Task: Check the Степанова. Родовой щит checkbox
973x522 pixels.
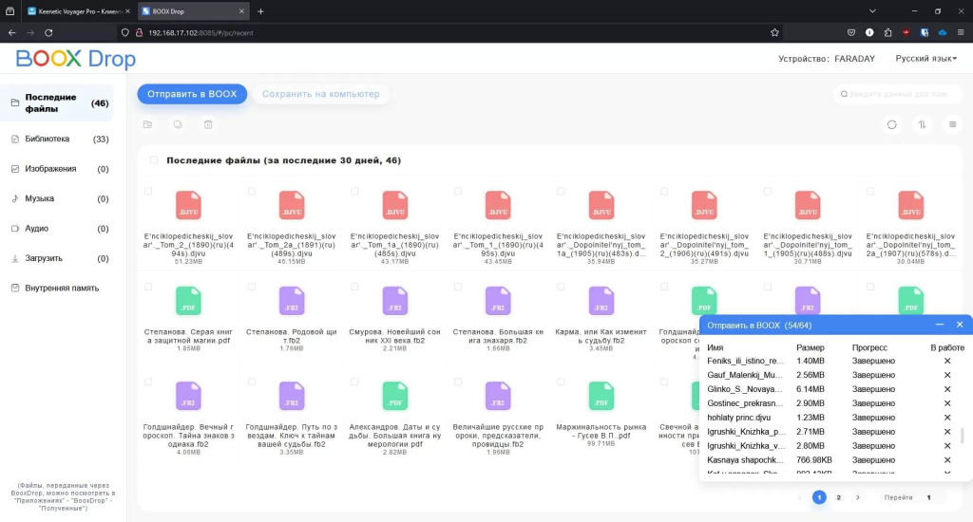Action: click(x=251, y=287)
